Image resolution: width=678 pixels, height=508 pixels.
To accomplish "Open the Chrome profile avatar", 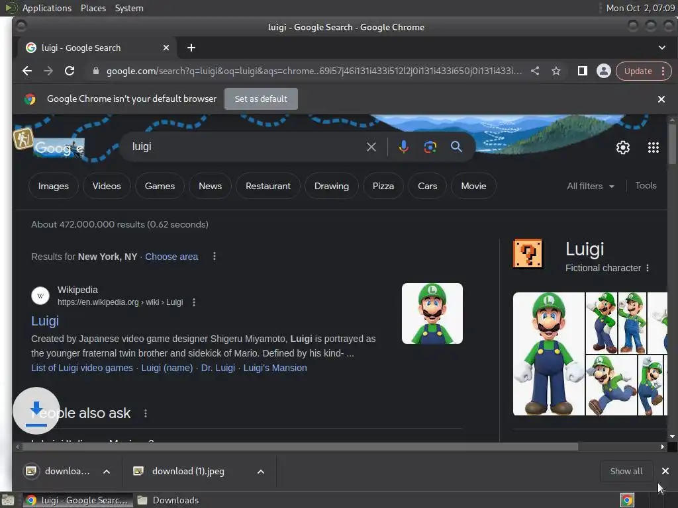I will pos(604,71).
